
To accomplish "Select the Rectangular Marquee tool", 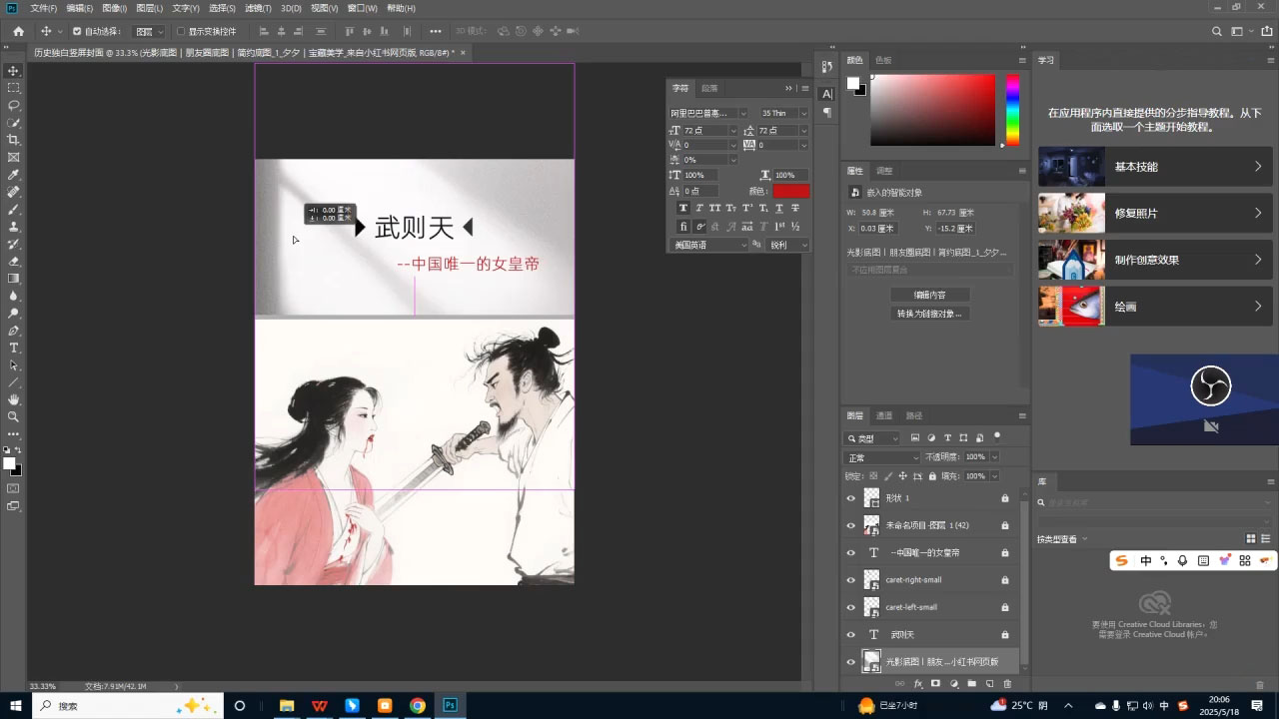I will point(14,88).
